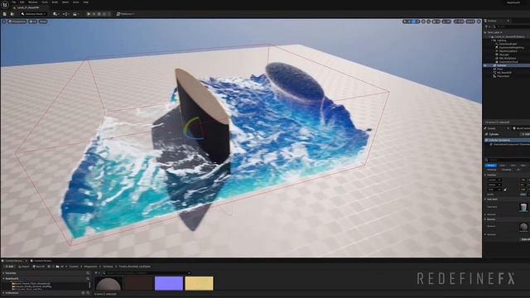Viewport: 530px width, 298px height.
Task: Click Save All in Content Browser
Action: 39,267
